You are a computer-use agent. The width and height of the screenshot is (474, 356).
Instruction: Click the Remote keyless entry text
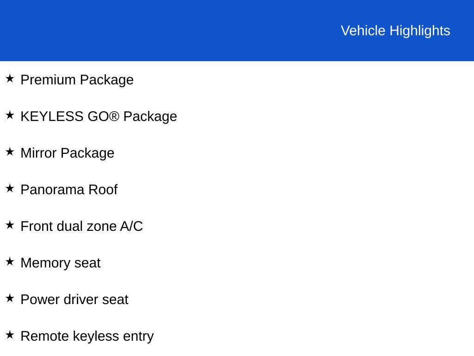(87, 337)
